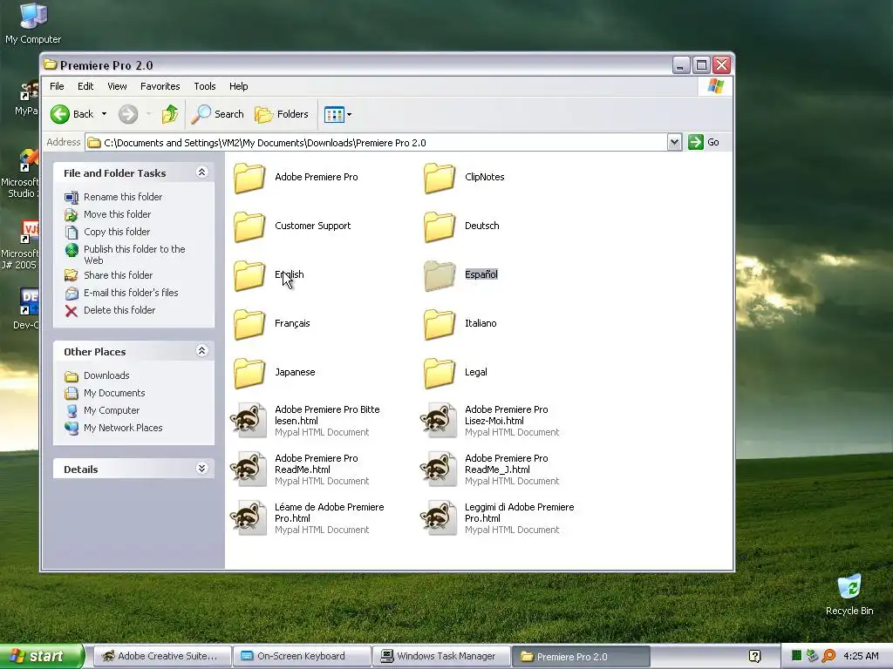Image resolution: width=893 pixels, height=669 pixels.
Task: Switch to Adobe Creative Suite taskbar item
Action: [161, 656]
